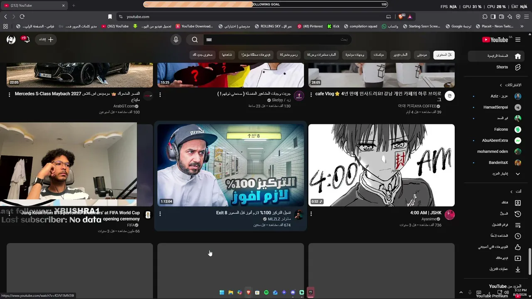This screenshot has height=299, width=532.
Task: Open Brave Rewards triangle icon
Action: [409, 17]
